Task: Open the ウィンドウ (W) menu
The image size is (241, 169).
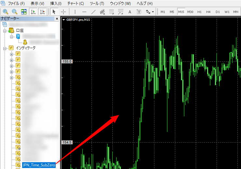Action: click(120, 3)
